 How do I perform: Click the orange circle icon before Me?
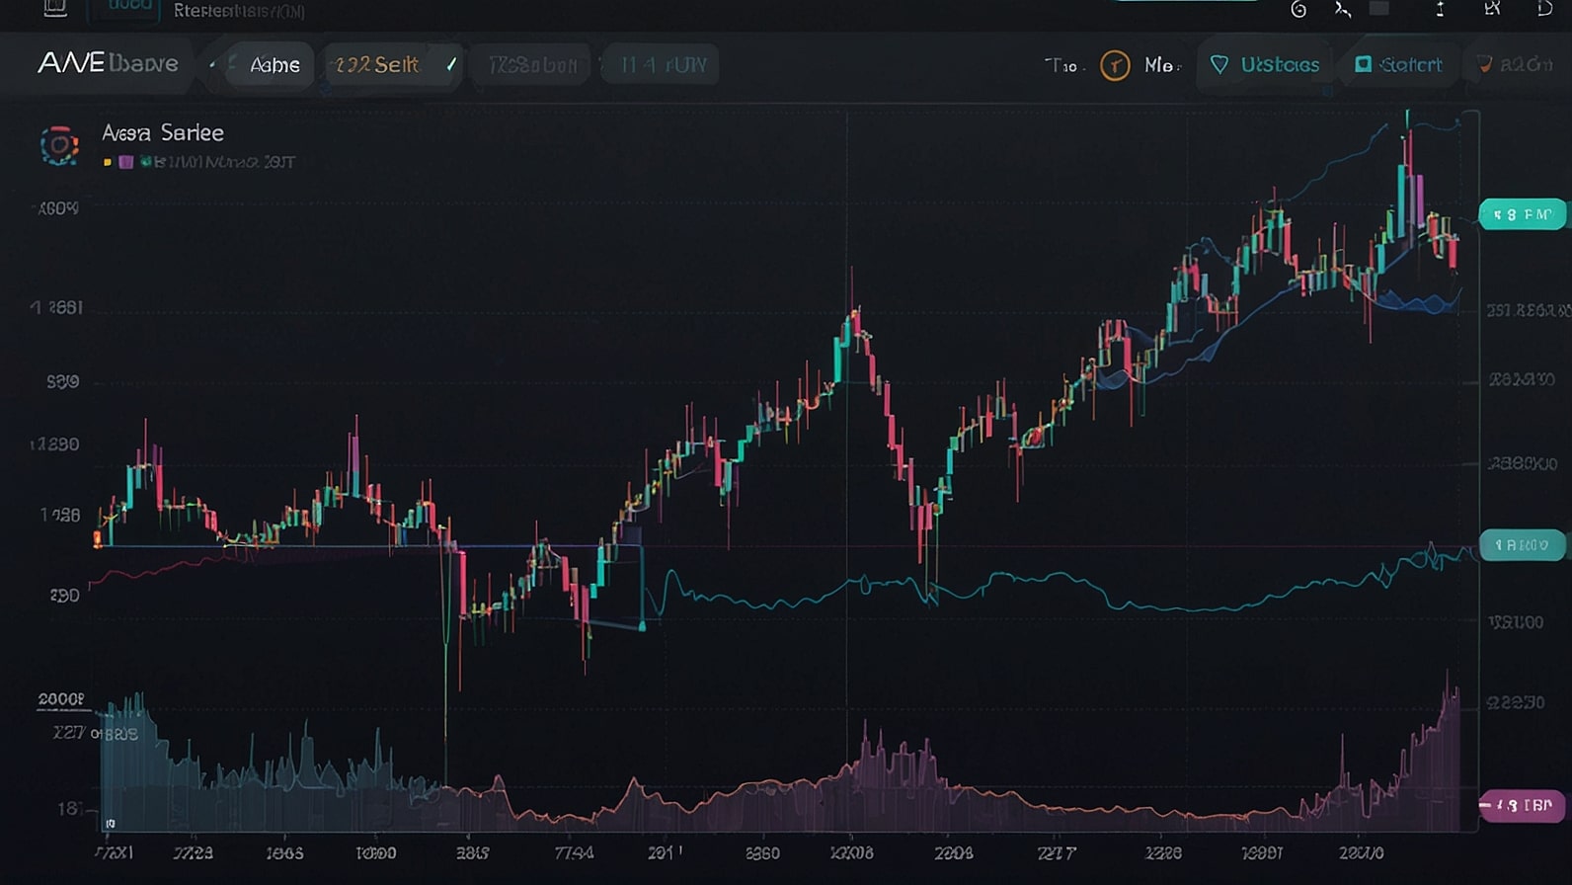1115,65
